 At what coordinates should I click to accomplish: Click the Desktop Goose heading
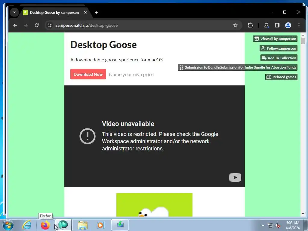(x=103, y=45)
